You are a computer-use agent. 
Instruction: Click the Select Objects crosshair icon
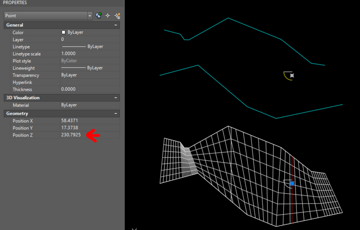(x=108, y=15)
